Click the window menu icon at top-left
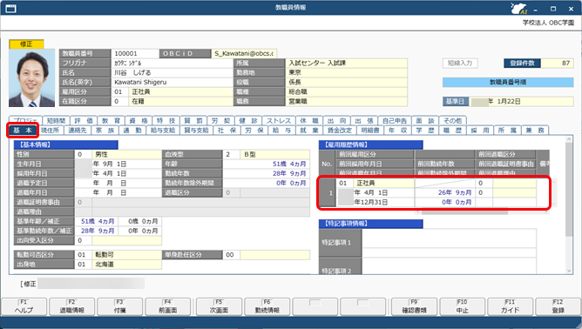582x329 pixels. pos(11,8)
